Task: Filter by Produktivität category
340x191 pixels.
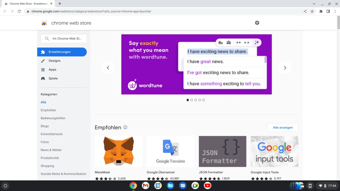Action: click(x=50, y=158)
